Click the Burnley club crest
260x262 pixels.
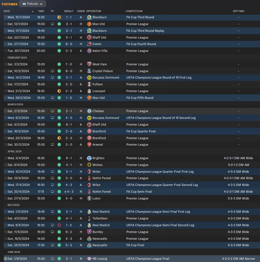89,232
